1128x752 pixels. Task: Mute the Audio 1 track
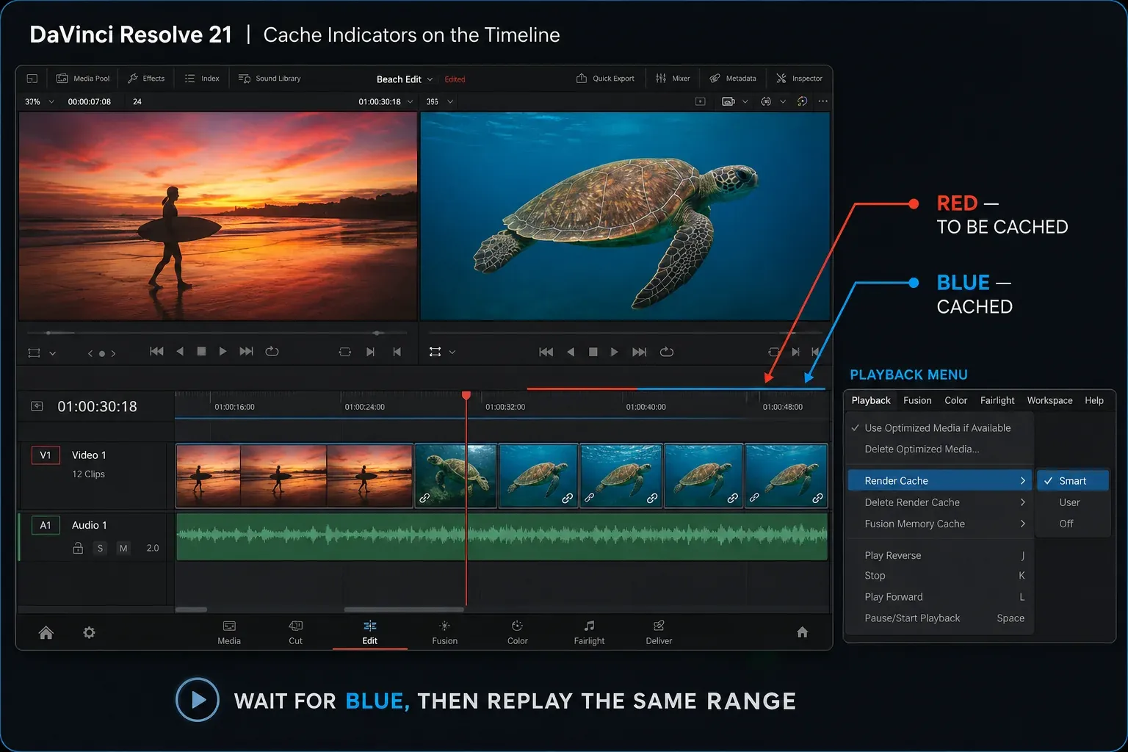(x=123, y=548)
